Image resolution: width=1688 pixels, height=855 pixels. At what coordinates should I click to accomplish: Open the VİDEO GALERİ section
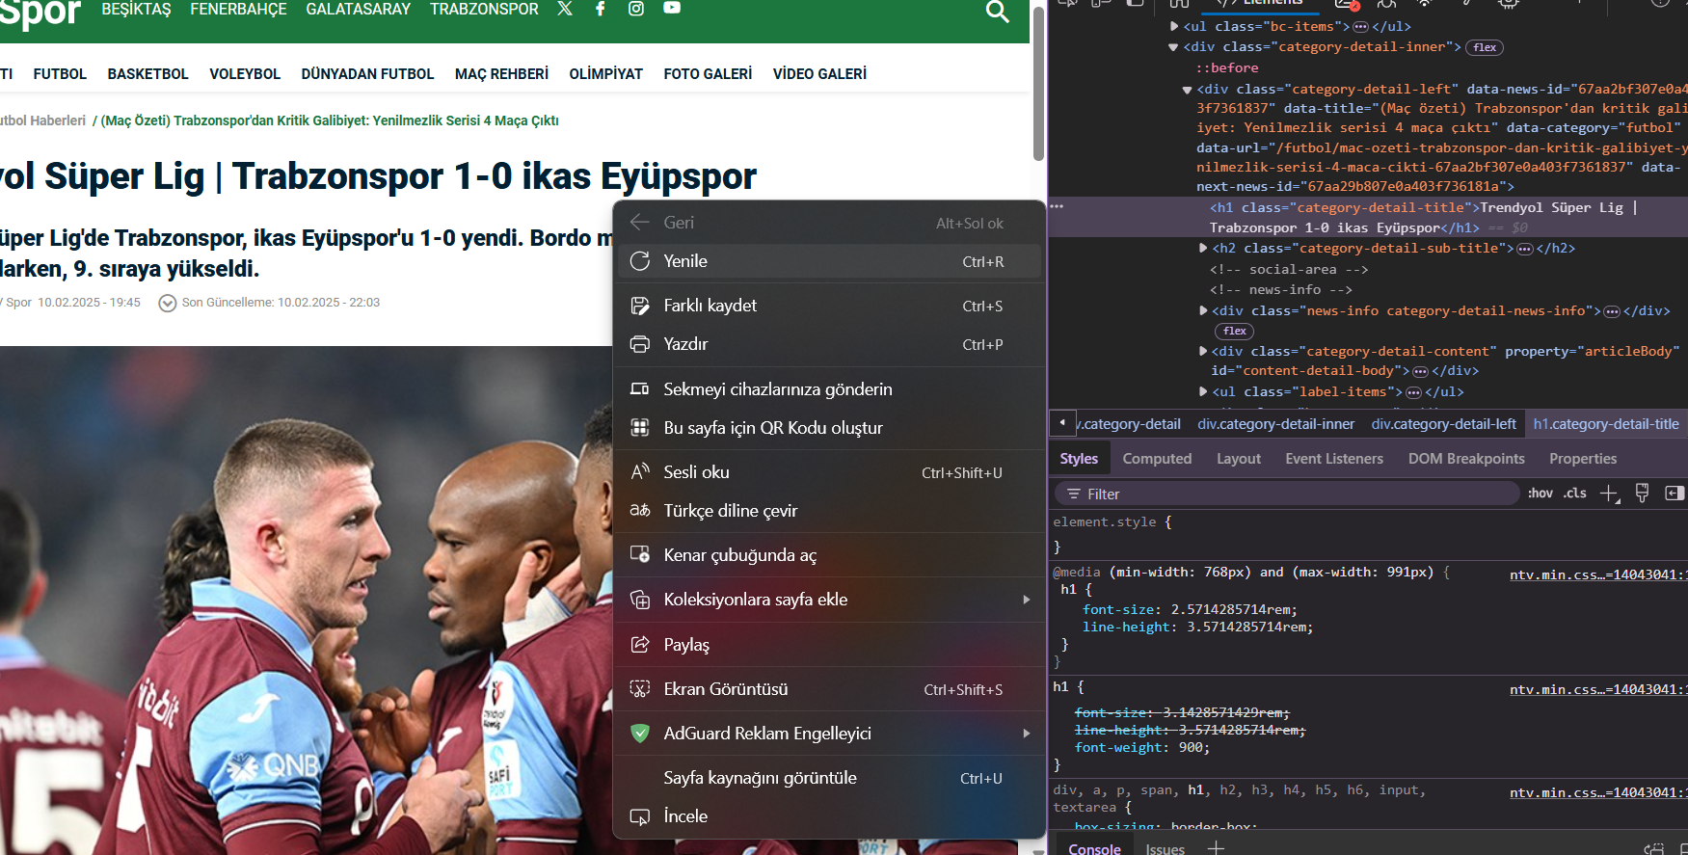(x=819, y=74)
